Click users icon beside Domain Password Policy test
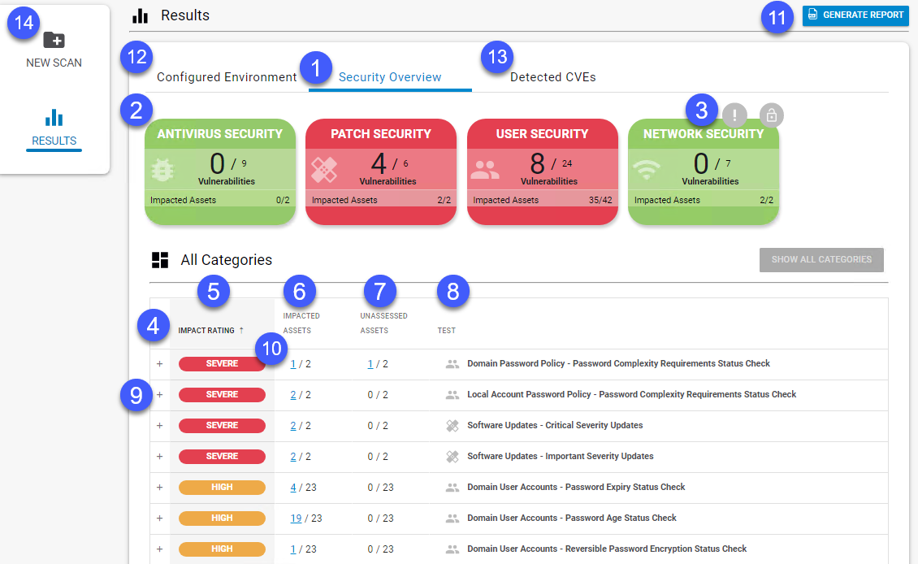 (452, 364)
